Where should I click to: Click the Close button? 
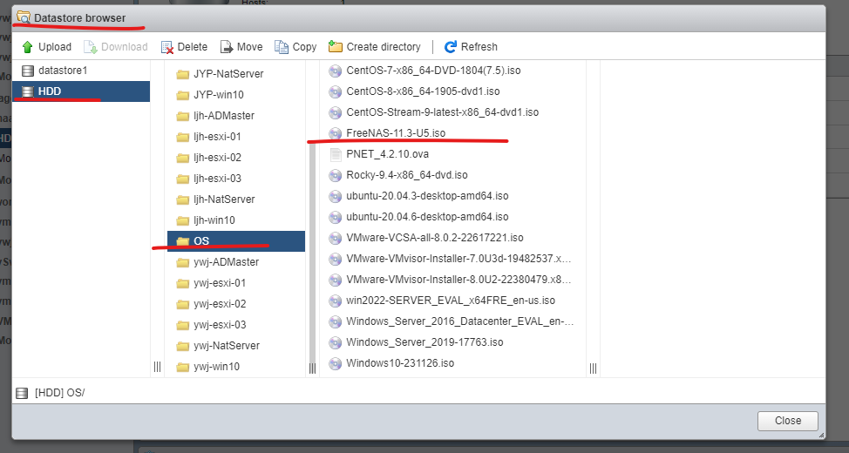coord(788,421)
